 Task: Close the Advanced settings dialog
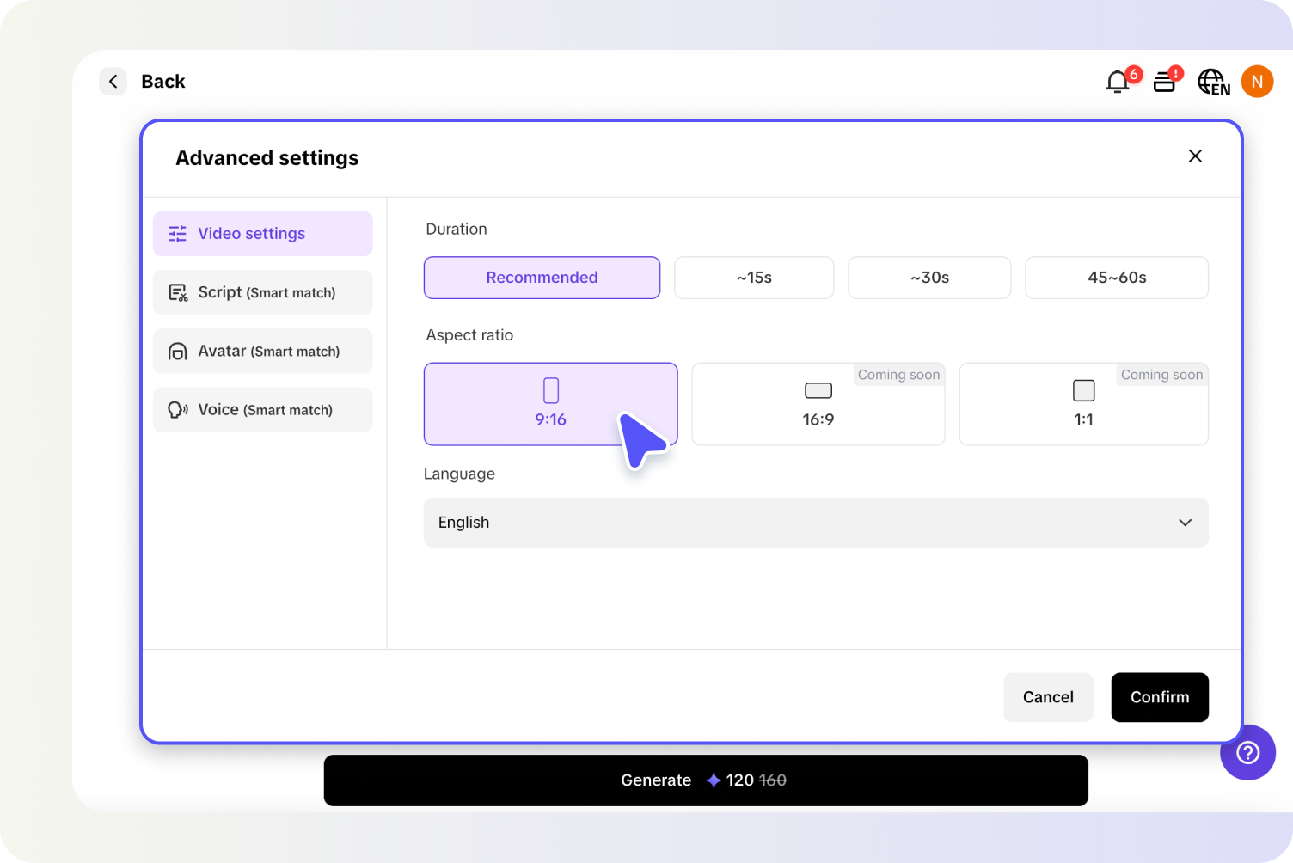(x=1195, y=156)
